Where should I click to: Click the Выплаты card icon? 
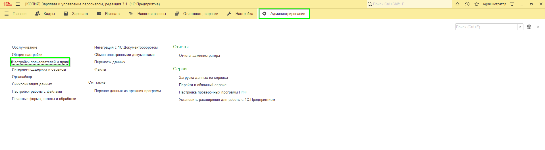pos(99,14)
